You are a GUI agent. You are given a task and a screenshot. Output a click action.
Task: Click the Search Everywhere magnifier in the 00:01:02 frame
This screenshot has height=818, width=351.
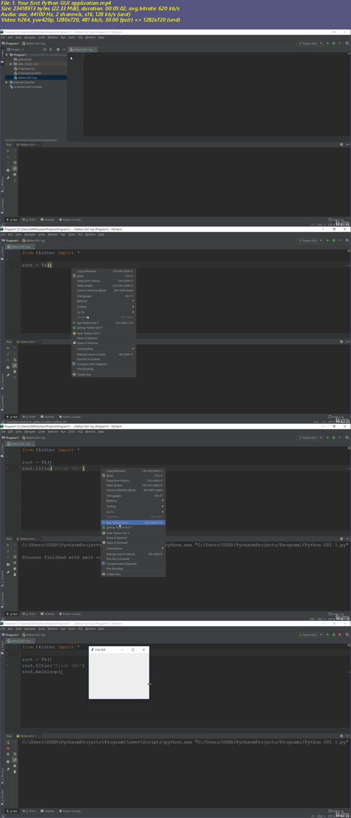coord(347,44)
